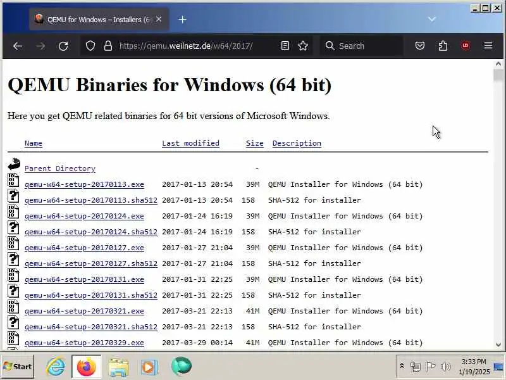
Task: Sort listing by Name
Action: click(x=34, y=143)
